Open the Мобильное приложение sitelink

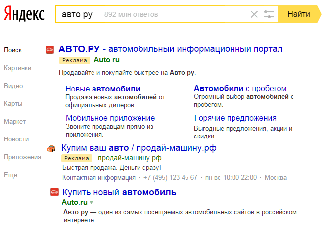click(x=110, y=118)
